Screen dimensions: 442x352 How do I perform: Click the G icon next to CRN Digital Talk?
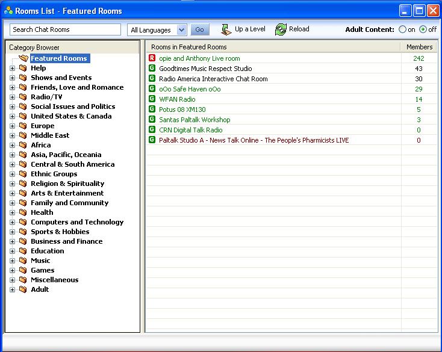[152, 129]
